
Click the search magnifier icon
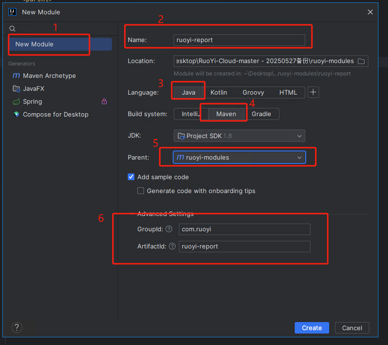12,29
